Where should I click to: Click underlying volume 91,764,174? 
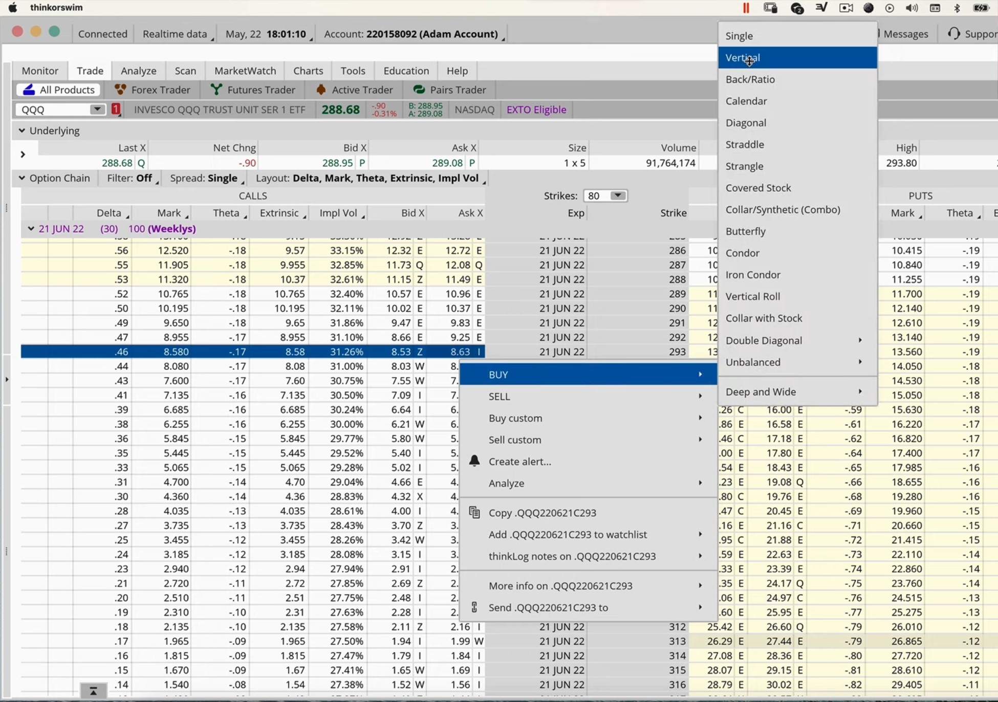(670, 163)
